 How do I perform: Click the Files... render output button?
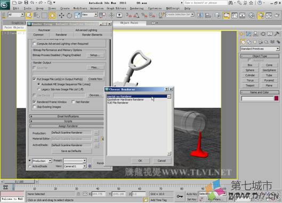95,67
